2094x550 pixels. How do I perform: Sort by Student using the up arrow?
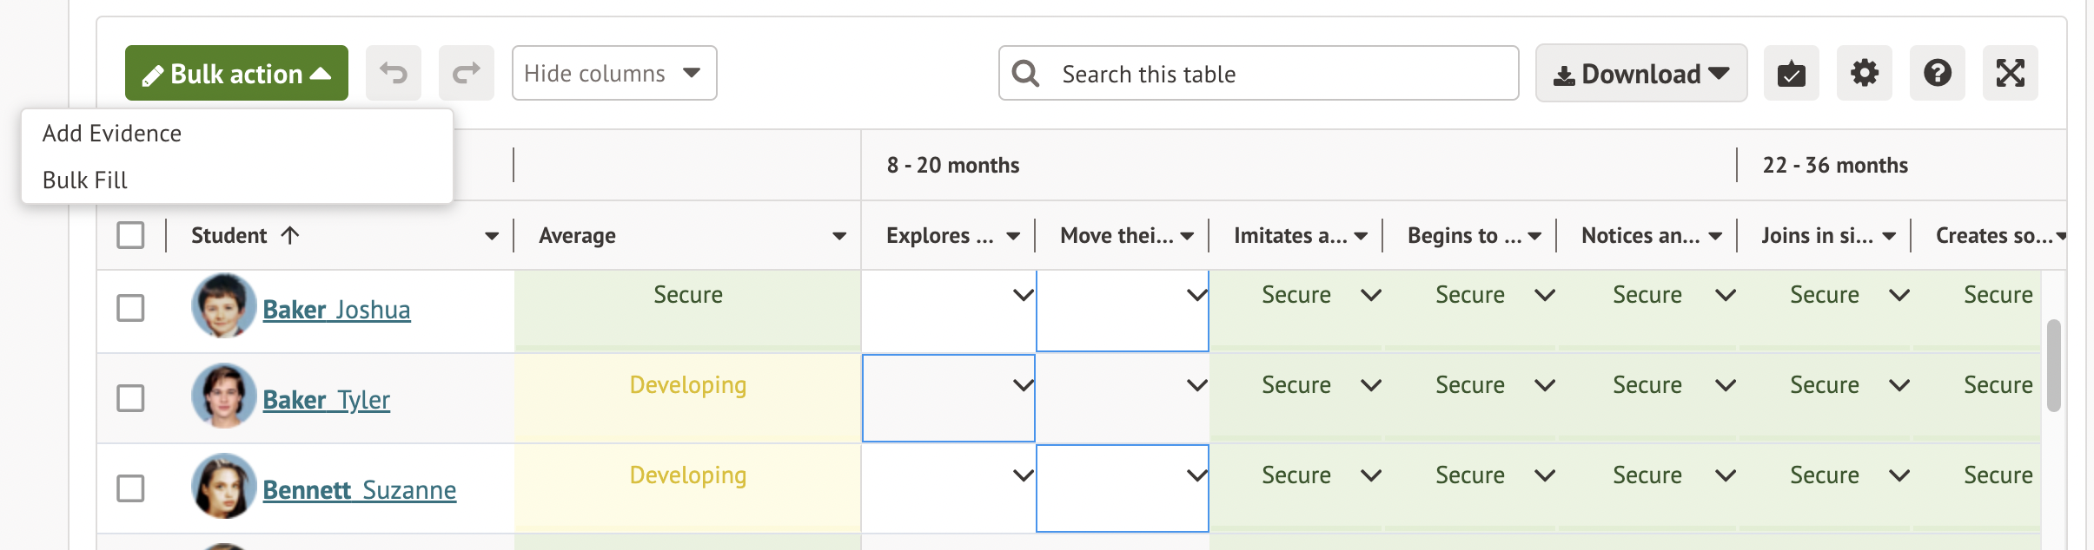pos(290,235)
